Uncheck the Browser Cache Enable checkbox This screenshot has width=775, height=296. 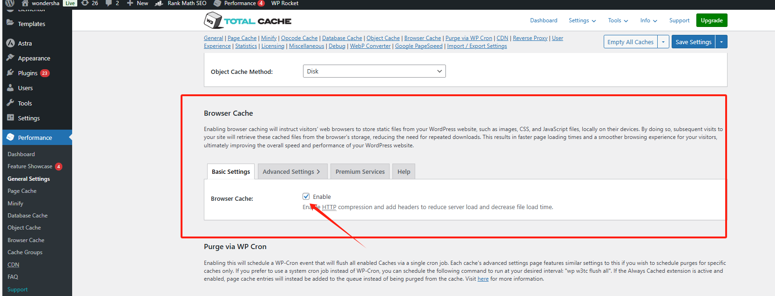[306, 197]
